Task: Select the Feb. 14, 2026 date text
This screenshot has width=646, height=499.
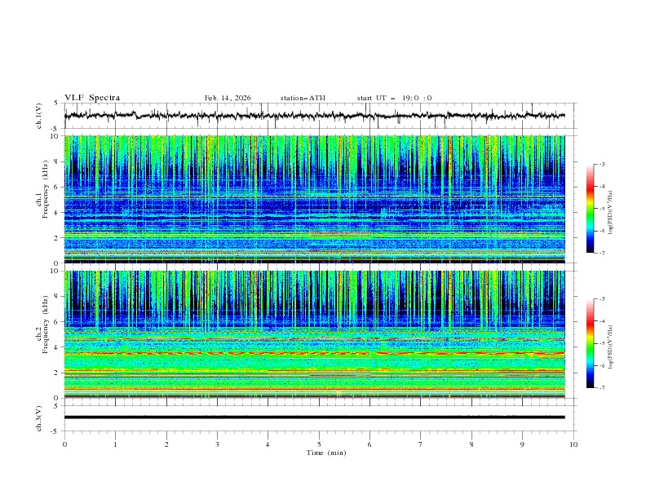Action: (228, 98)
